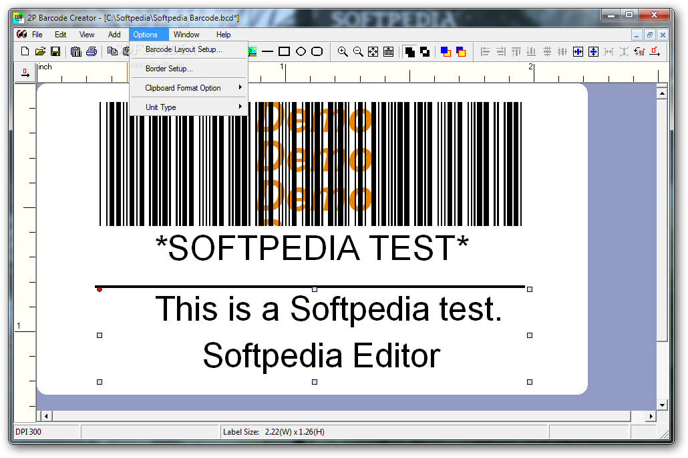
Task: Click the print preview icon
Action: 76,52
